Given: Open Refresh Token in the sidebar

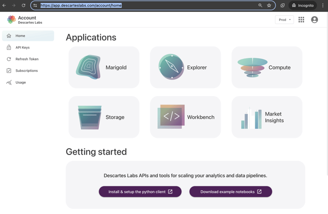Looking at the screenshot, I should point(28,59).
